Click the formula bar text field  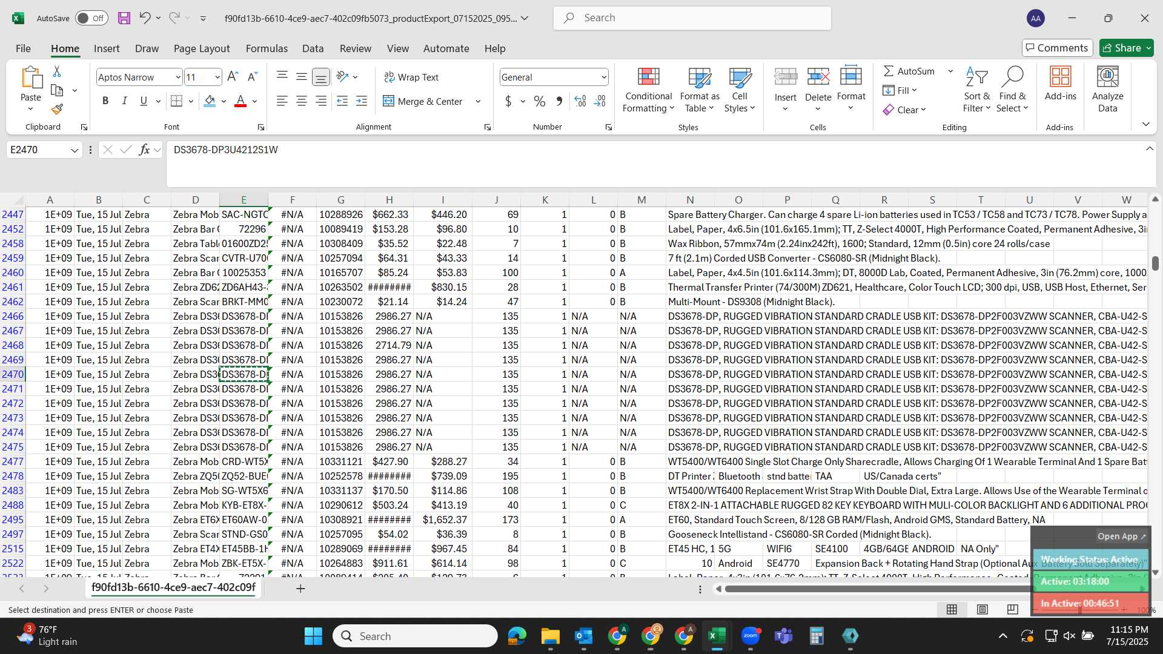coord(660,164)
